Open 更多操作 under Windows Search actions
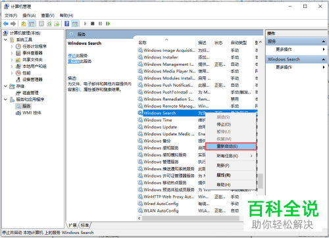The height and width of the screenshot is (238, 329). pyautogui.click(x=284, y=67)
